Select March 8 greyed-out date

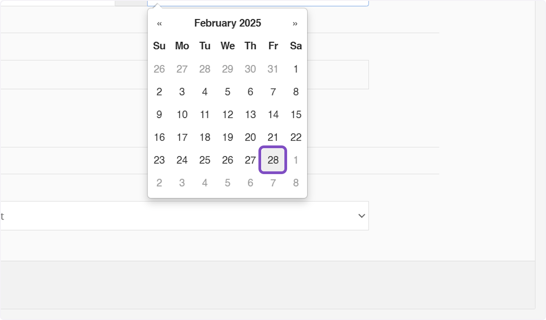click(296, 183)
